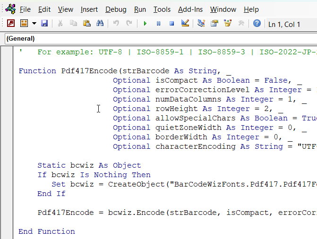The height and width of the screenshot is (239, 317).
Task: Open the View menu
Action: point(66,9)
